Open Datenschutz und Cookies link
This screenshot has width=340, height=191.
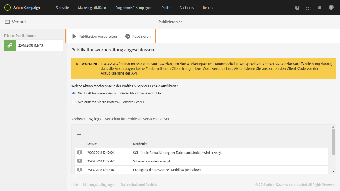click(139, 185)
